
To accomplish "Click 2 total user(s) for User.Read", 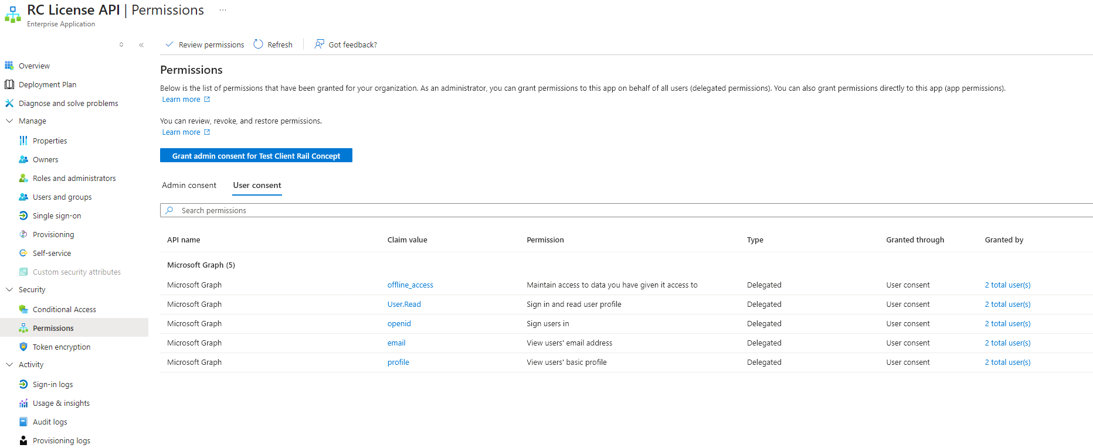I will (1007, 305).
